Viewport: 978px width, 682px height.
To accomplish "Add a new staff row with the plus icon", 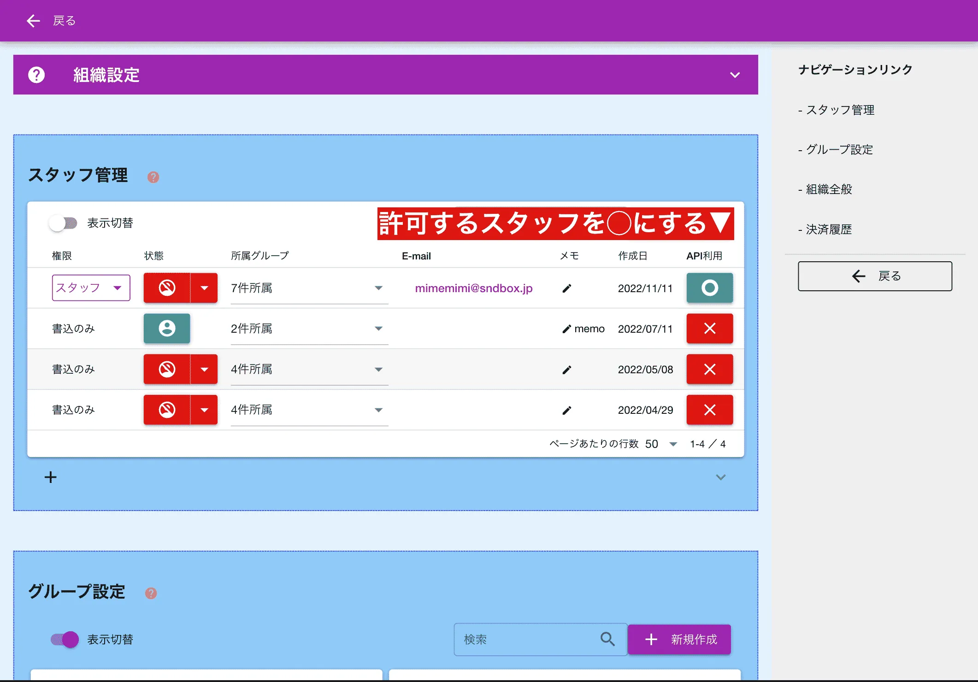I will [x=51, y=477].
